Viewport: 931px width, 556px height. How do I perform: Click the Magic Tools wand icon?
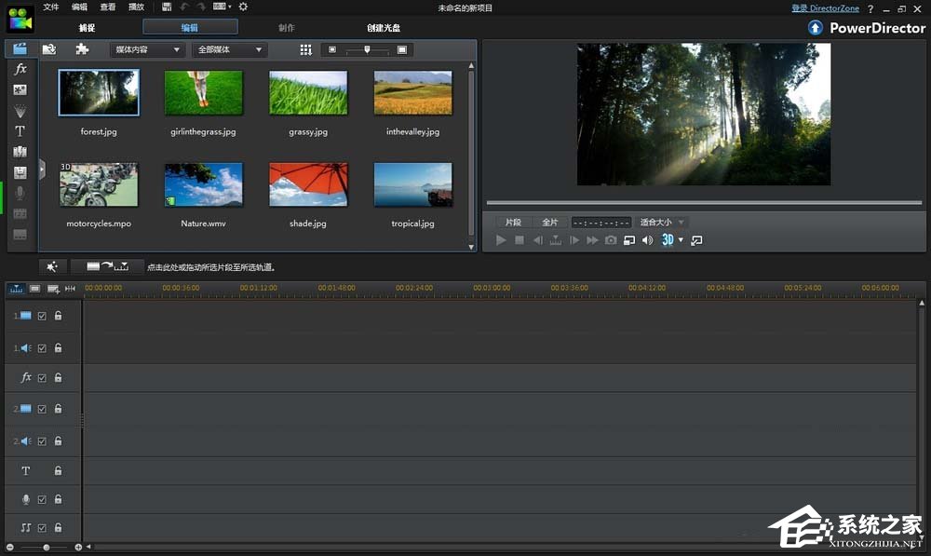(52, 267)
